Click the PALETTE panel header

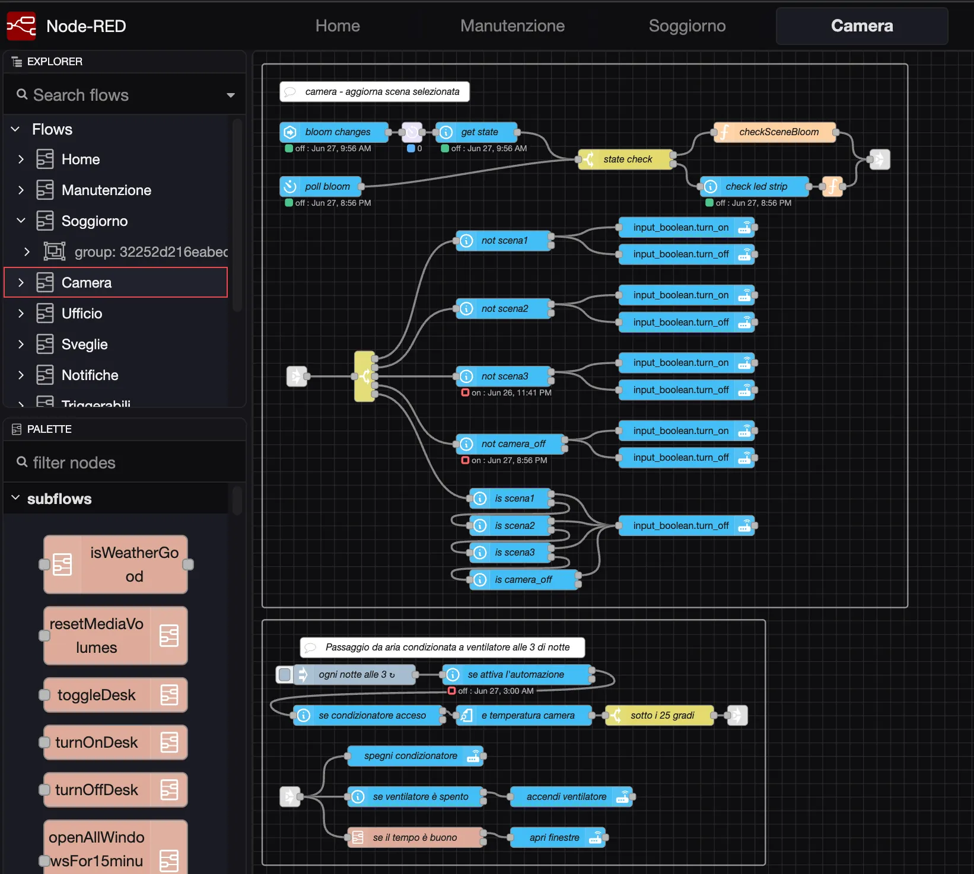[125, 429]
